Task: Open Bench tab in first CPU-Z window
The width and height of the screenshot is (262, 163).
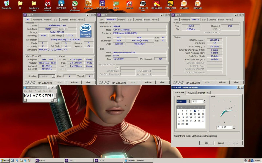Action: tap(73, 20)
